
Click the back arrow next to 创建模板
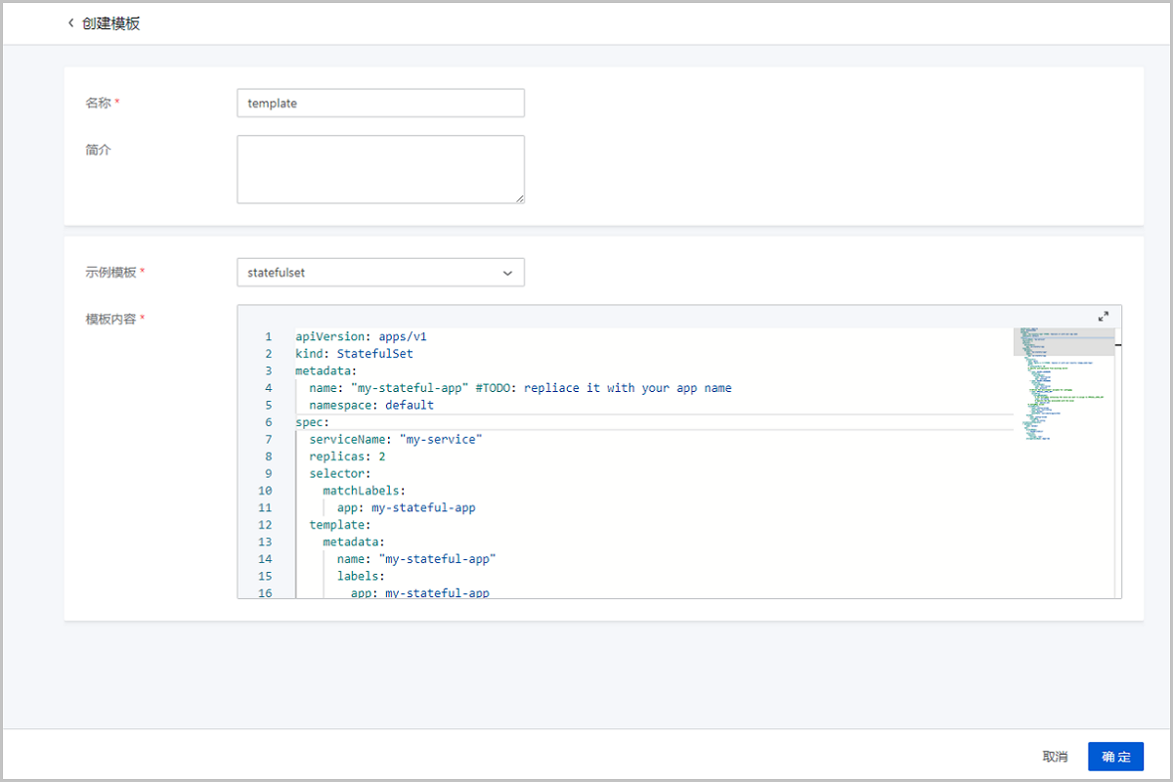coord(70,23)
